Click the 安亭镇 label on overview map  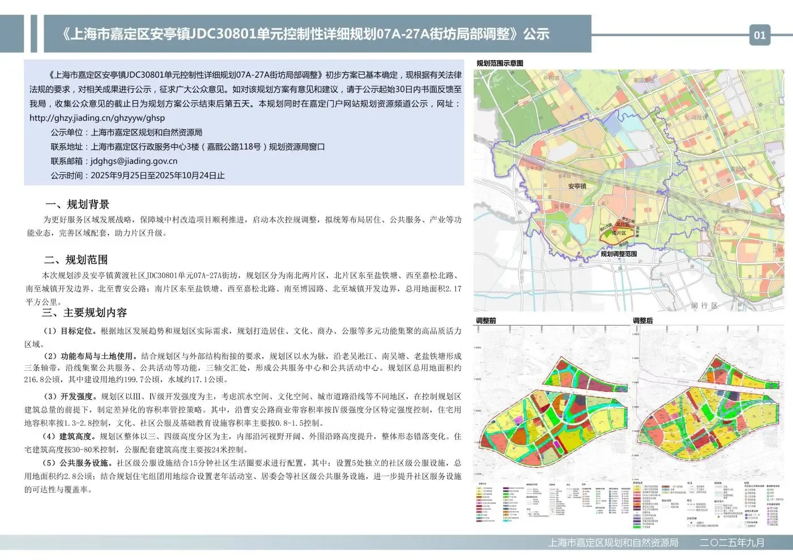[577, 186]
